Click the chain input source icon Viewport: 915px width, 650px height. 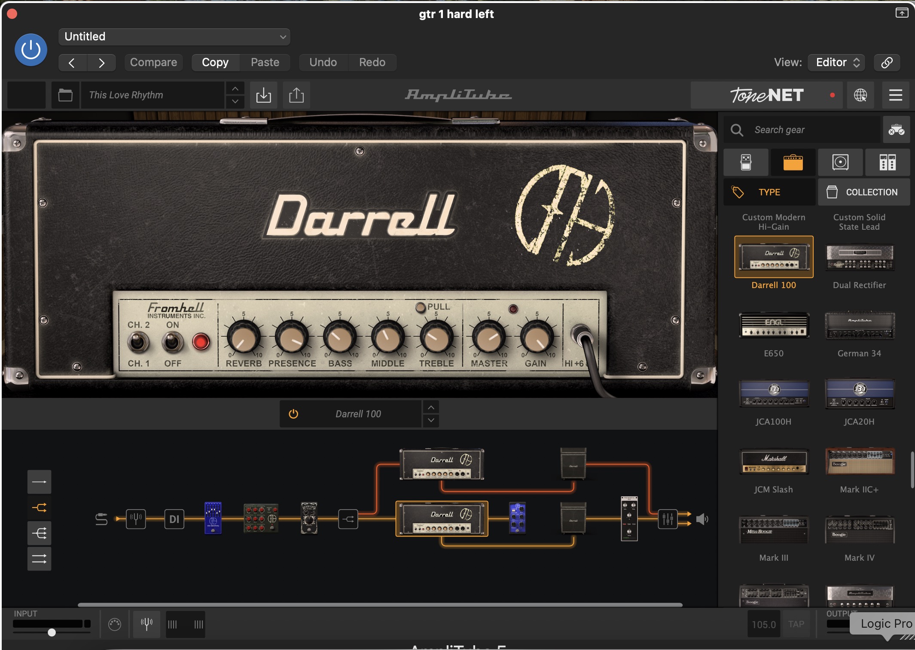(101, 519)
